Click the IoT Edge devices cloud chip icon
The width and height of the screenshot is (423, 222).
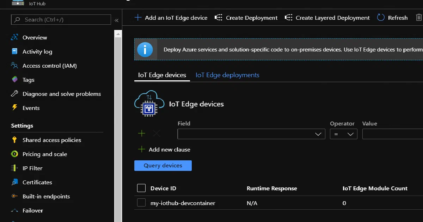(x=149, y=103)
